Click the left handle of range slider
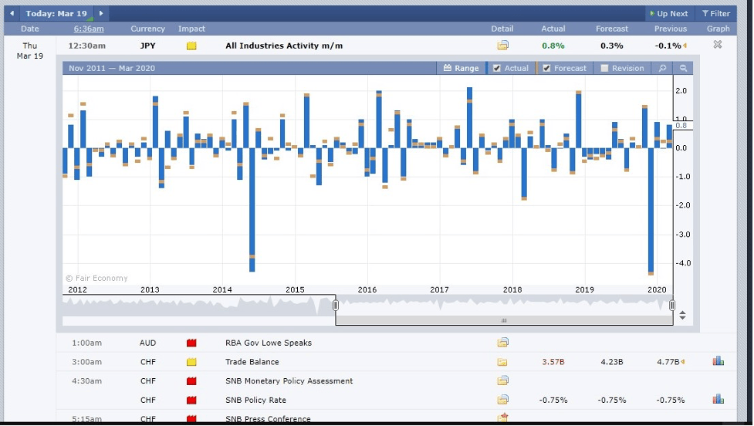The image size is (754, 426). [x=336, y=305]
